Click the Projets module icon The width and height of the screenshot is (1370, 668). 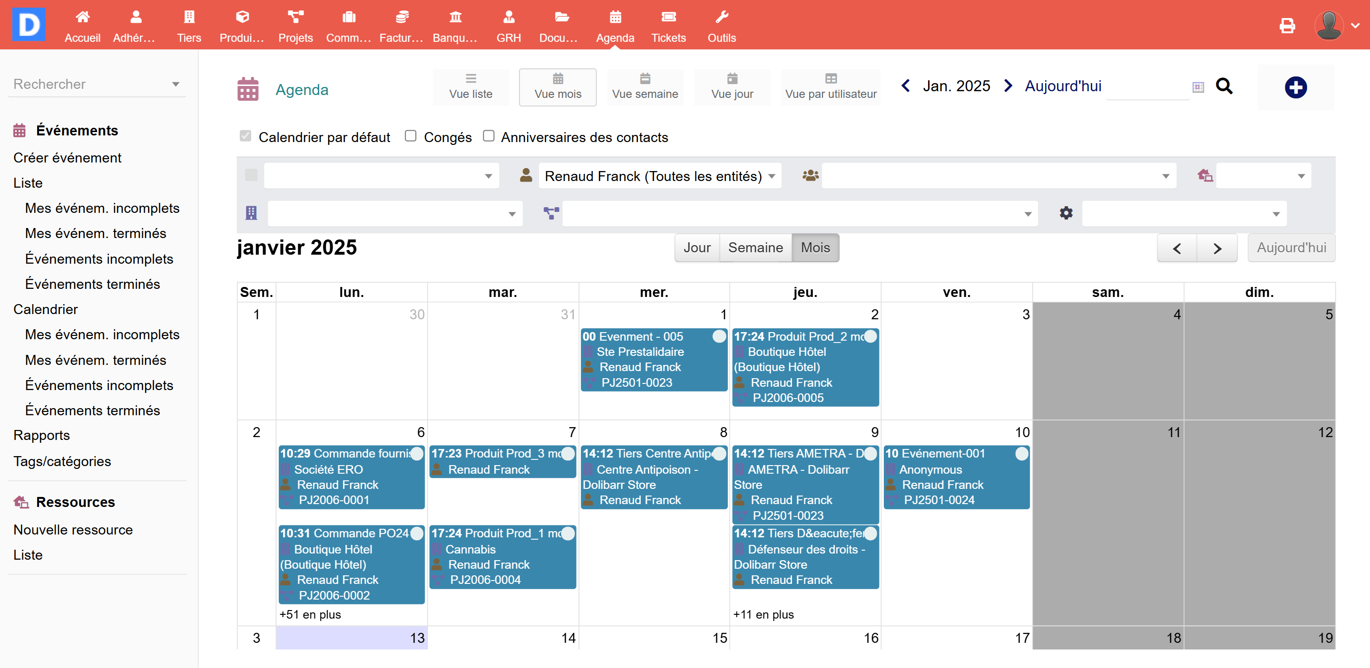(295, 18)
